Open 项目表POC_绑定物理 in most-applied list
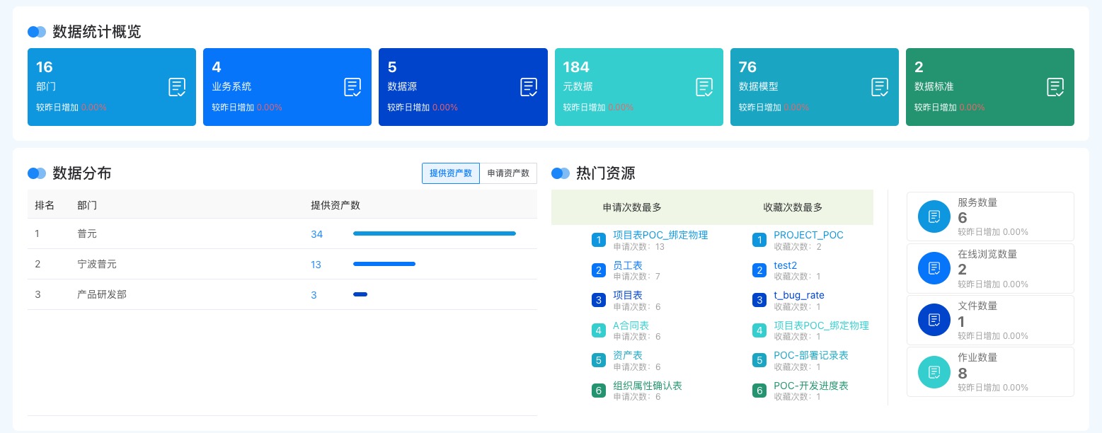 click(x=660, y=235)
